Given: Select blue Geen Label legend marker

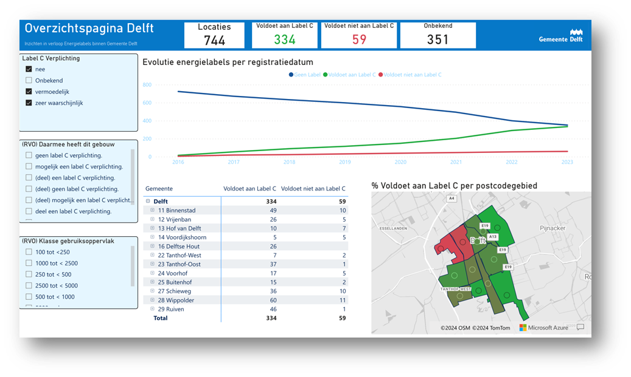Looking at the screenshot, I should click(290, 75).
